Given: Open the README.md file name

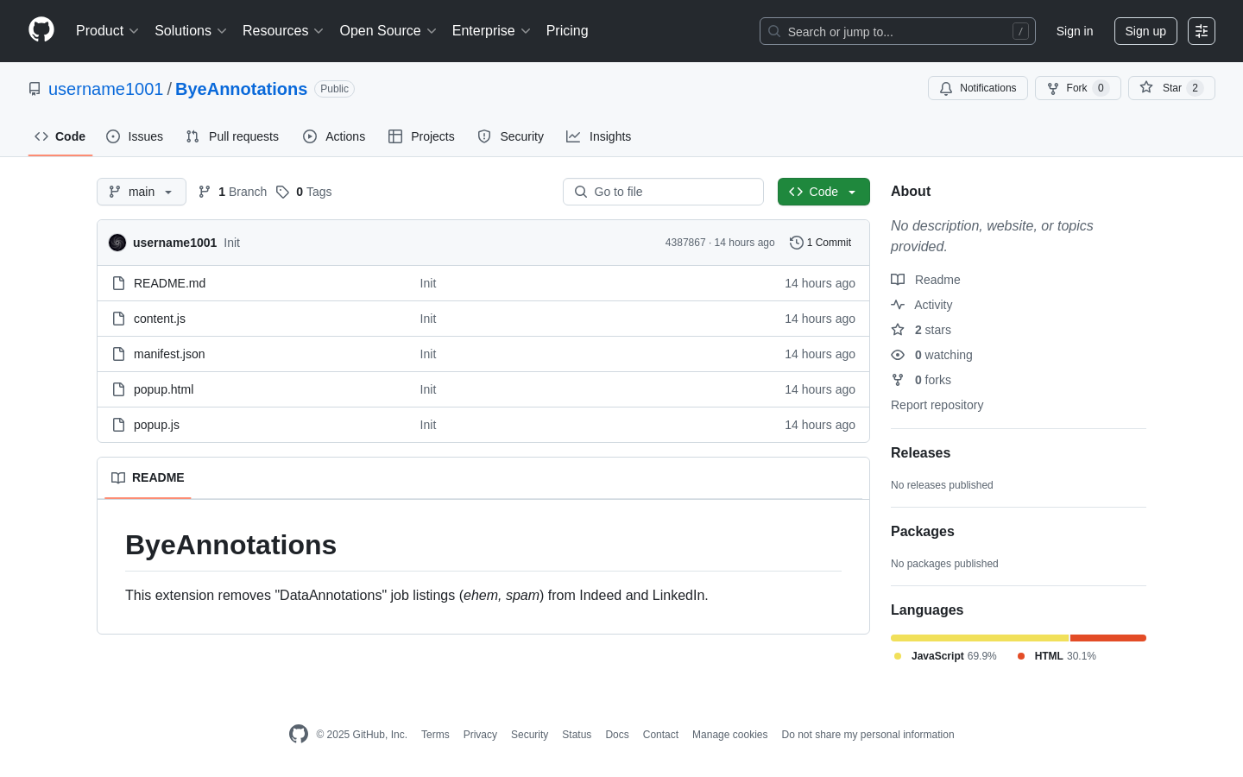Looking at the screenshot, I should [x=169, y=283].
